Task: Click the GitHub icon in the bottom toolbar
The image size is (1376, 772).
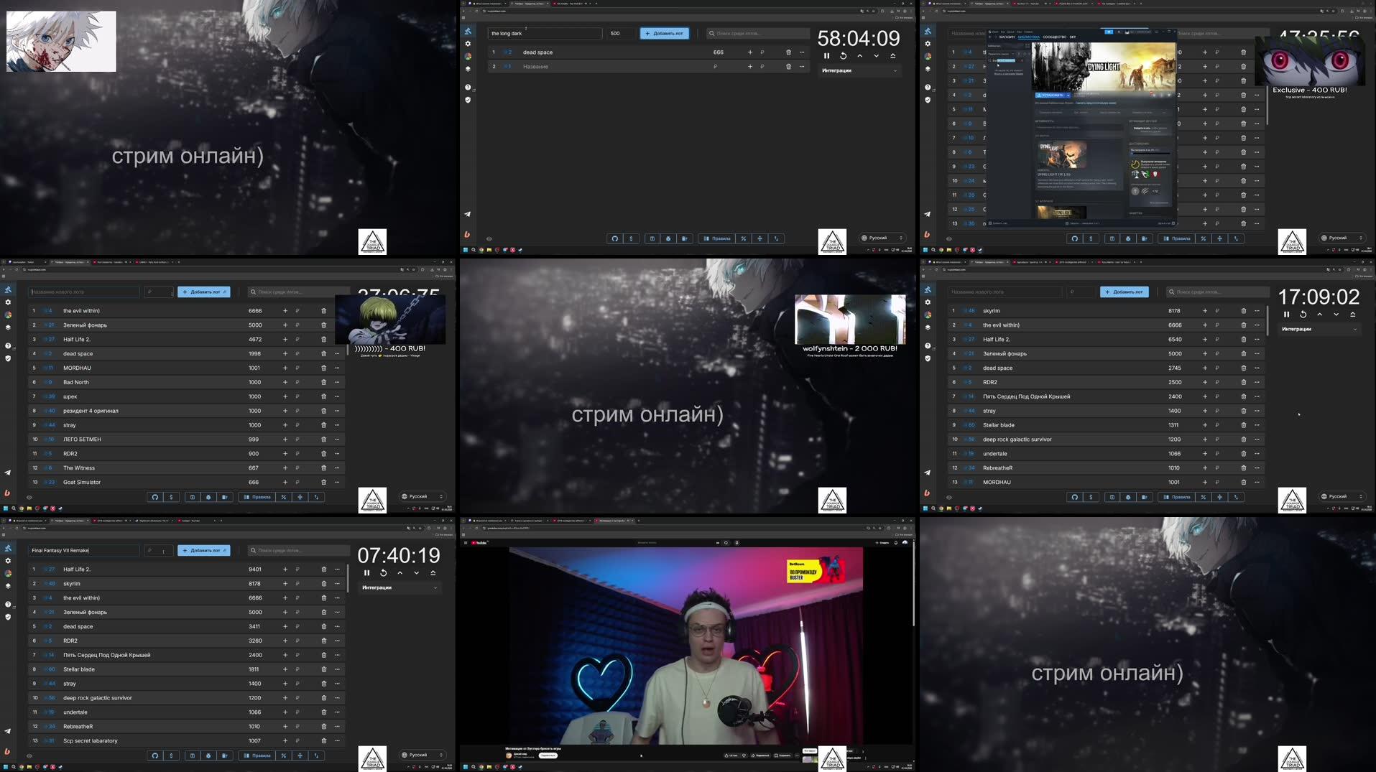Action: [x=615, y=238]
